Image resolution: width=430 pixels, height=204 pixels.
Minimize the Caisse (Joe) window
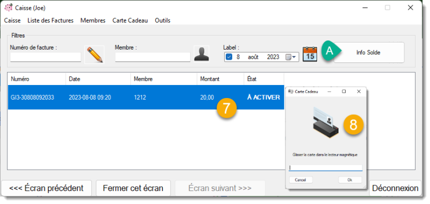click(x=365, y=8)
